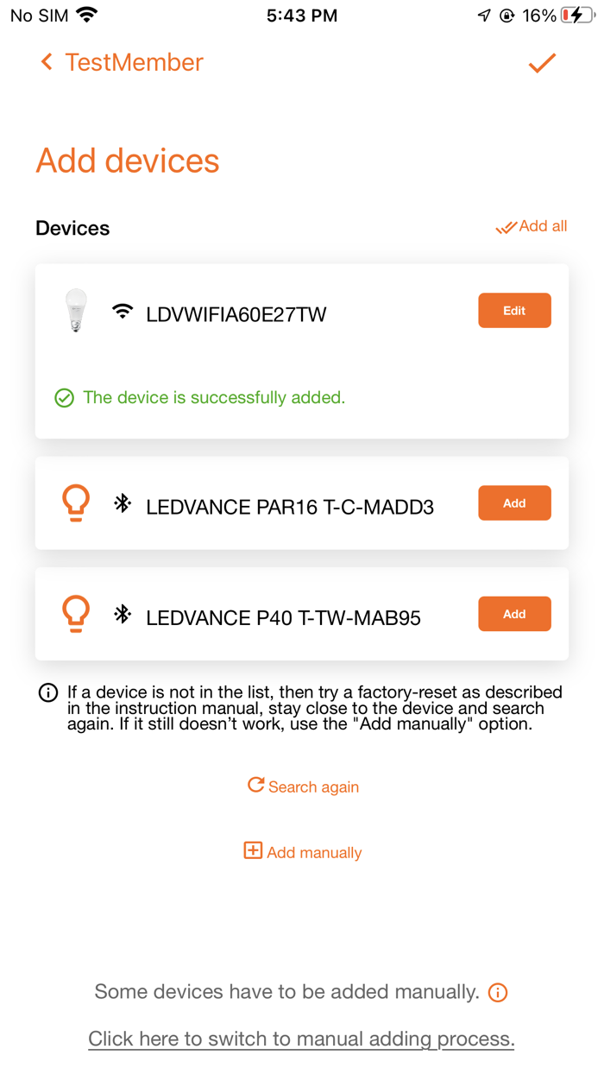Tap the info icon next to manual adding note

click(x=498, y=993)
